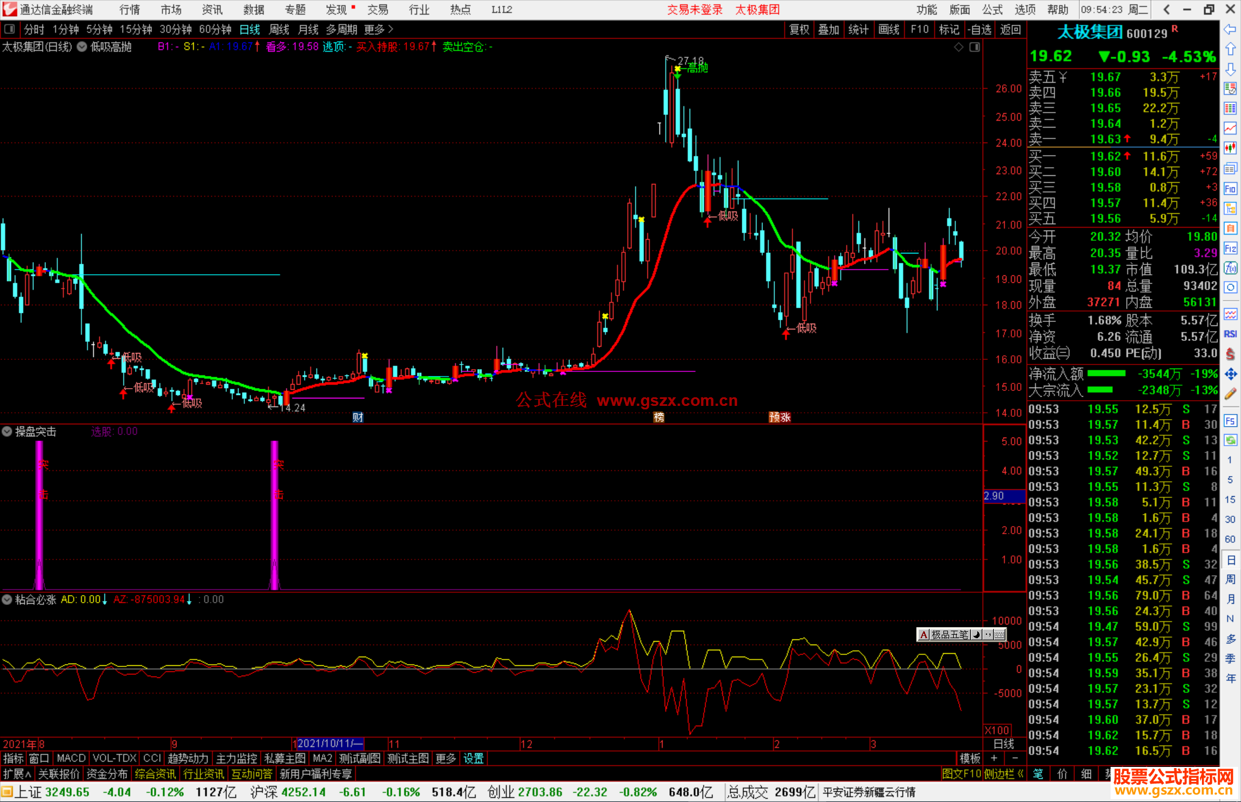Select the 月 monthly period in right sidebar
The height and width of the screenshot is (802, 1241).
click(1230, 599)
